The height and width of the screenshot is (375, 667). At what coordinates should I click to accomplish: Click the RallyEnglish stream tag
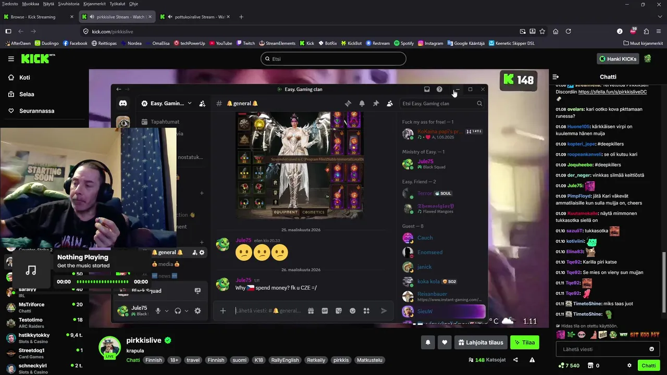pyautogui.click(x=284, y=360)
